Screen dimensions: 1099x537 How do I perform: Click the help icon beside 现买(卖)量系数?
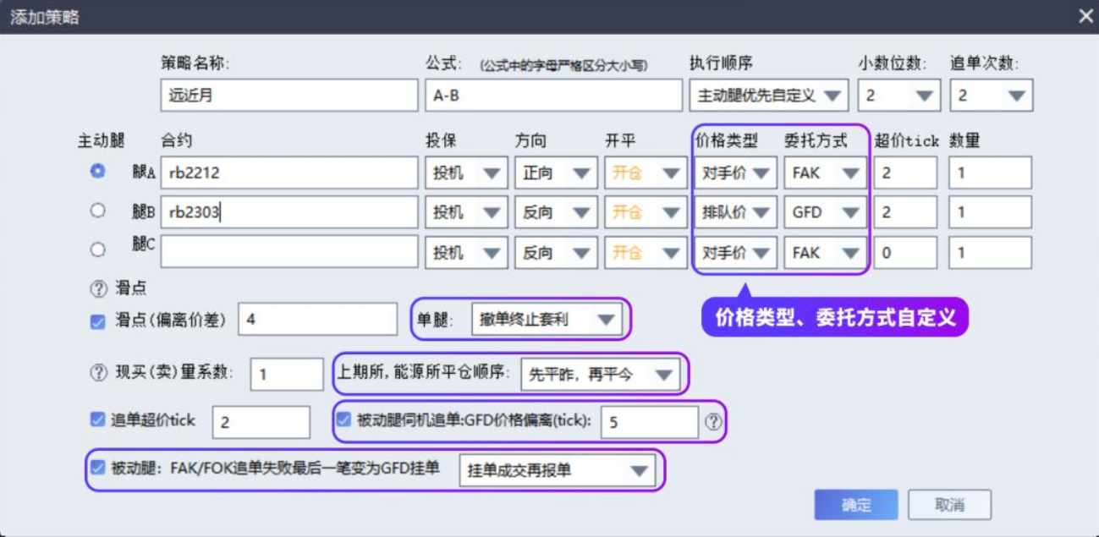pos(99,373)
